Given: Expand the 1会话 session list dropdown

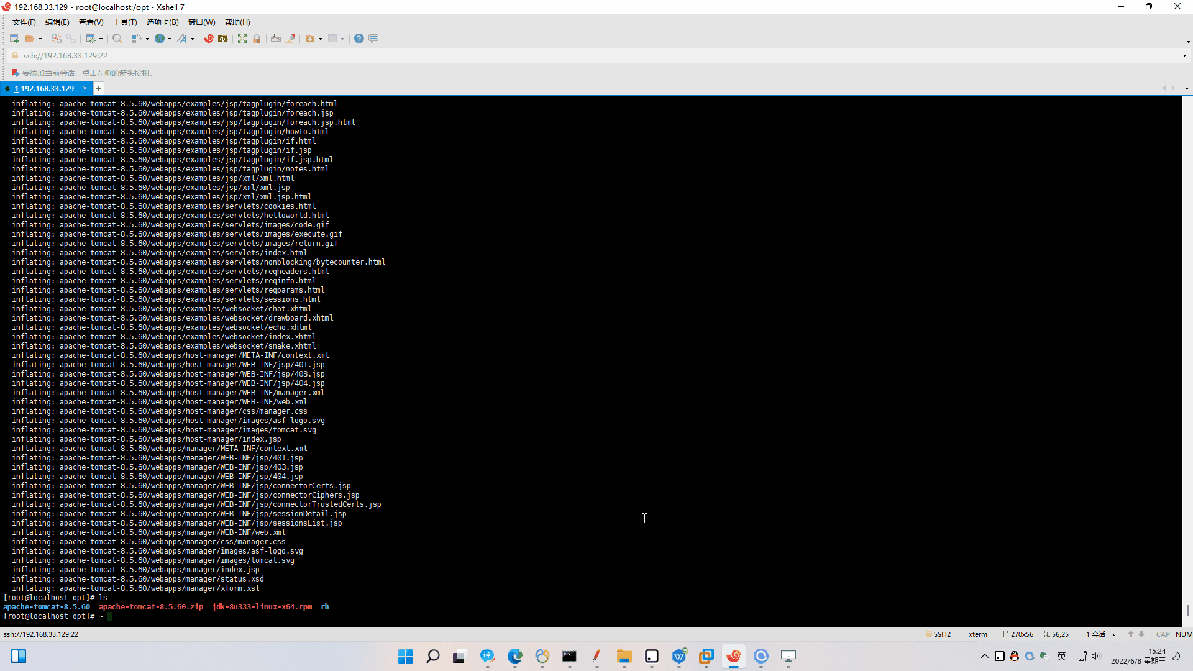Looking at the screenshot, I should click(1113, 634).
